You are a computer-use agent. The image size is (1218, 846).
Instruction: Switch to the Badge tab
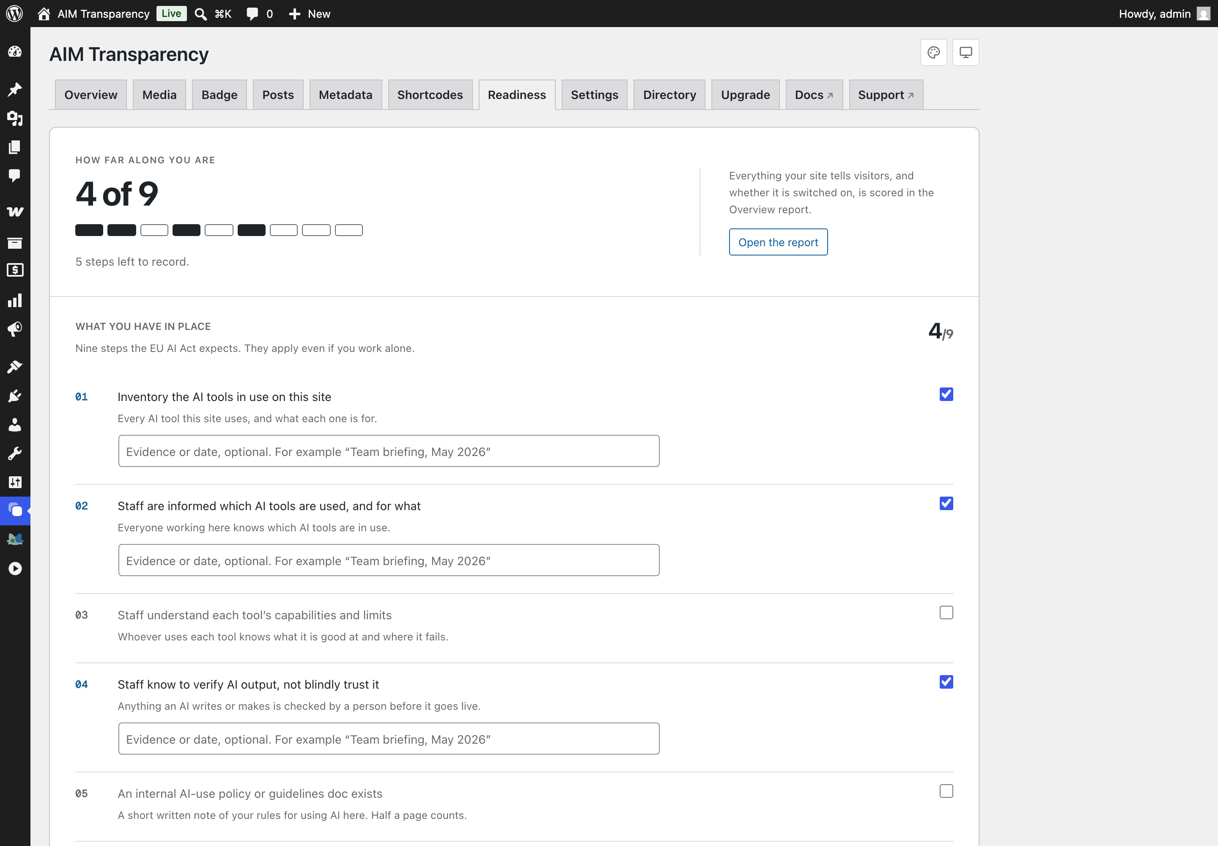[x=219, y=95]
